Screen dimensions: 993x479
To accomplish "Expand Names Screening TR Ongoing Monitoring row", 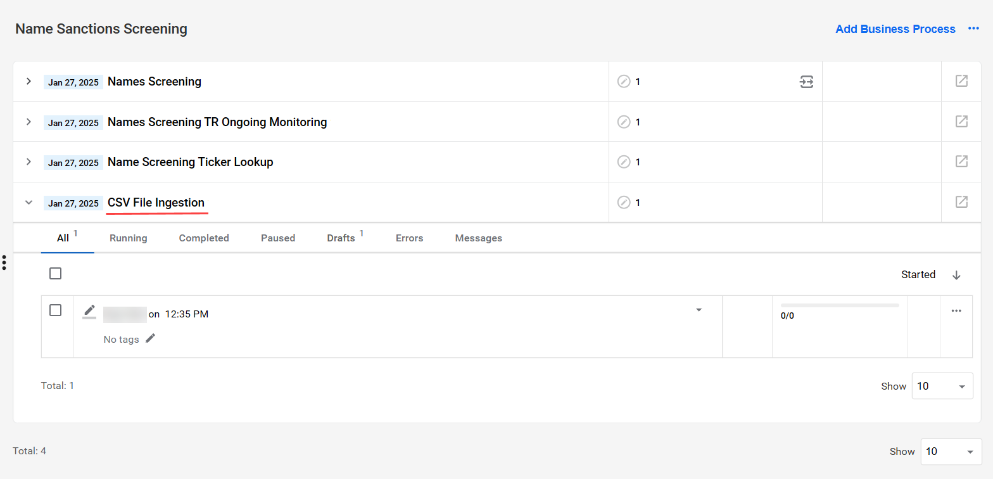I will point(28,122).
